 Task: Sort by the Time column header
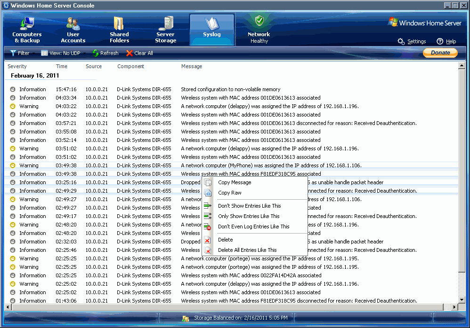coord(61,66)
